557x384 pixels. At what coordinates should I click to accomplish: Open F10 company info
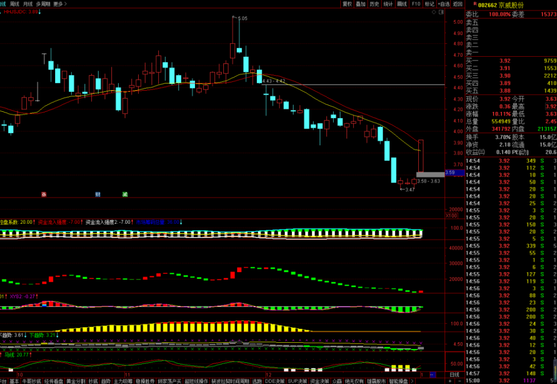point(416,4)
